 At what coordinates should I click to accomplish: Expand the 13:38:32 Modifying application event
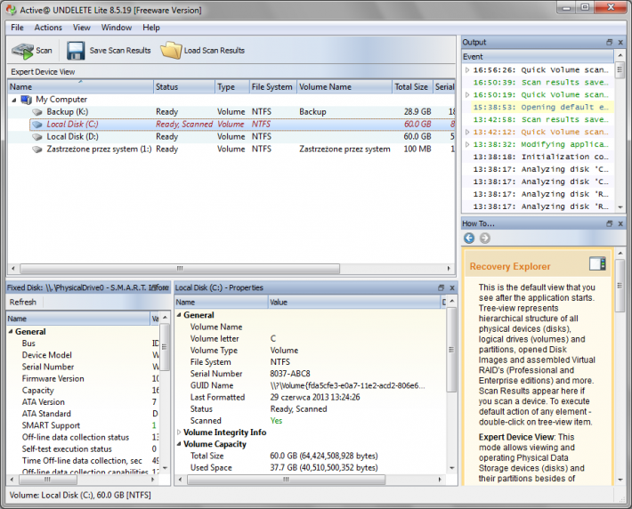(x=467, y=145)
